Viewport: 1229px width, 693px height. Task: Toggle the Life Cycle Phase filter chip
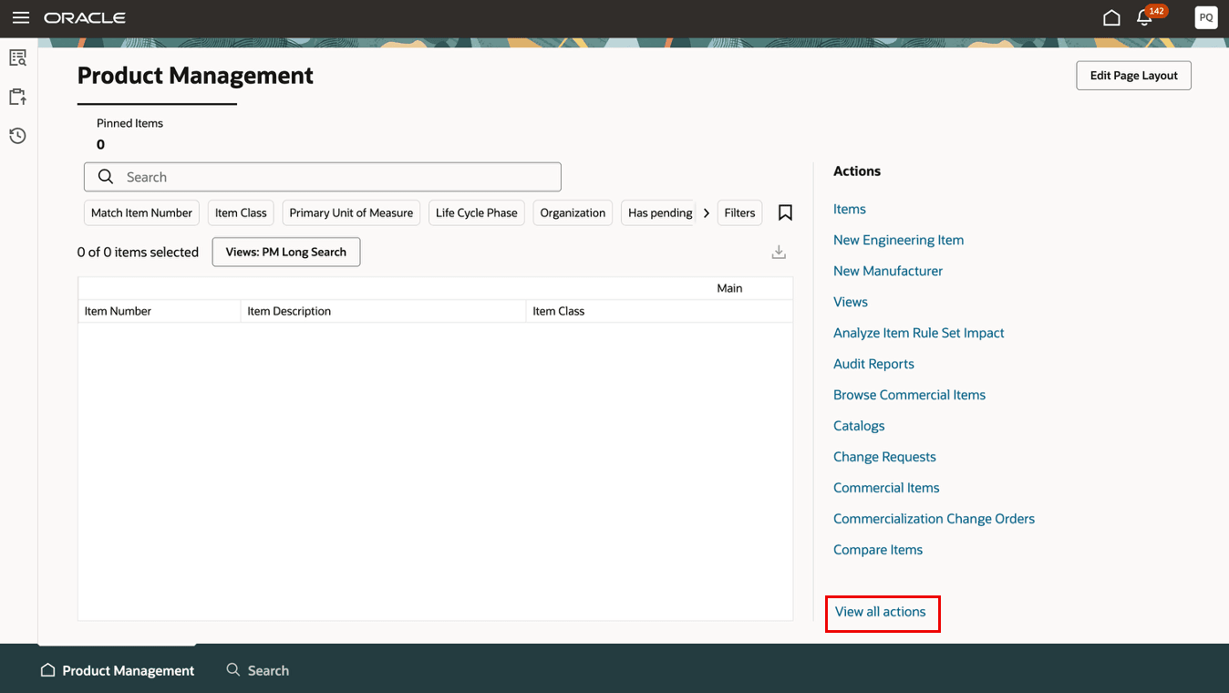(x=476, y=212)
